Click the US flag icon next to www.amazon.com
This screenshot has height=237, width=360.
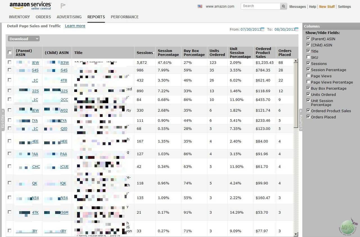pos(200,6)
